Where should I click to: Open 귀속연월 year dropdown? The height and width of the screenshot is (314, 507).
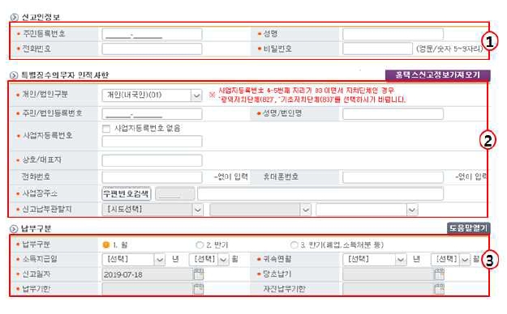point(375,260)
